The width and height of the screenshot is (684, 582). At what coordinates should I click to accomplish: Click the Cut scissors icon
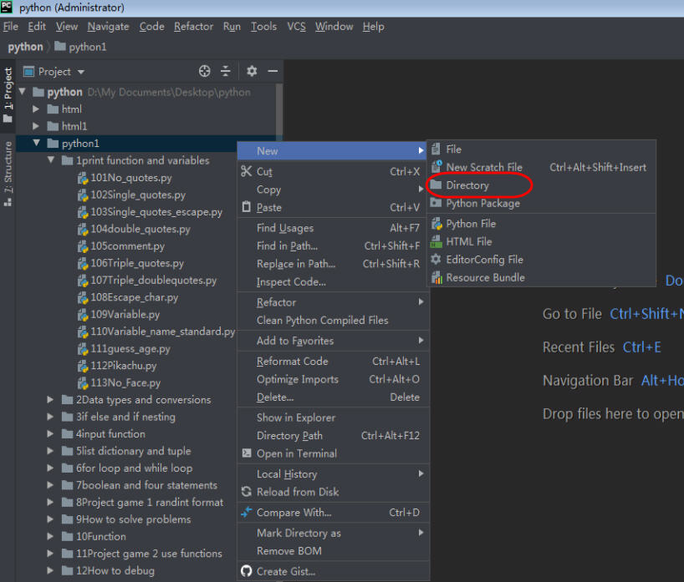pos(247,171)
